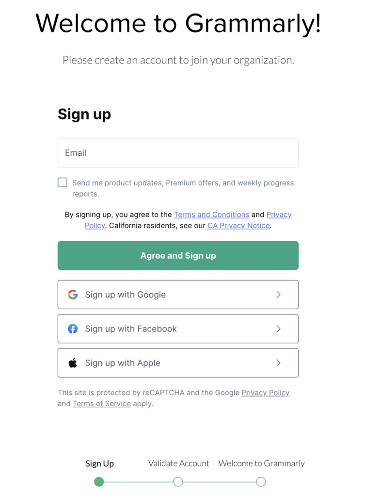Screen dimensions: 380x497
Task: Select the Sign Up step label
Action: pos(100,464)
